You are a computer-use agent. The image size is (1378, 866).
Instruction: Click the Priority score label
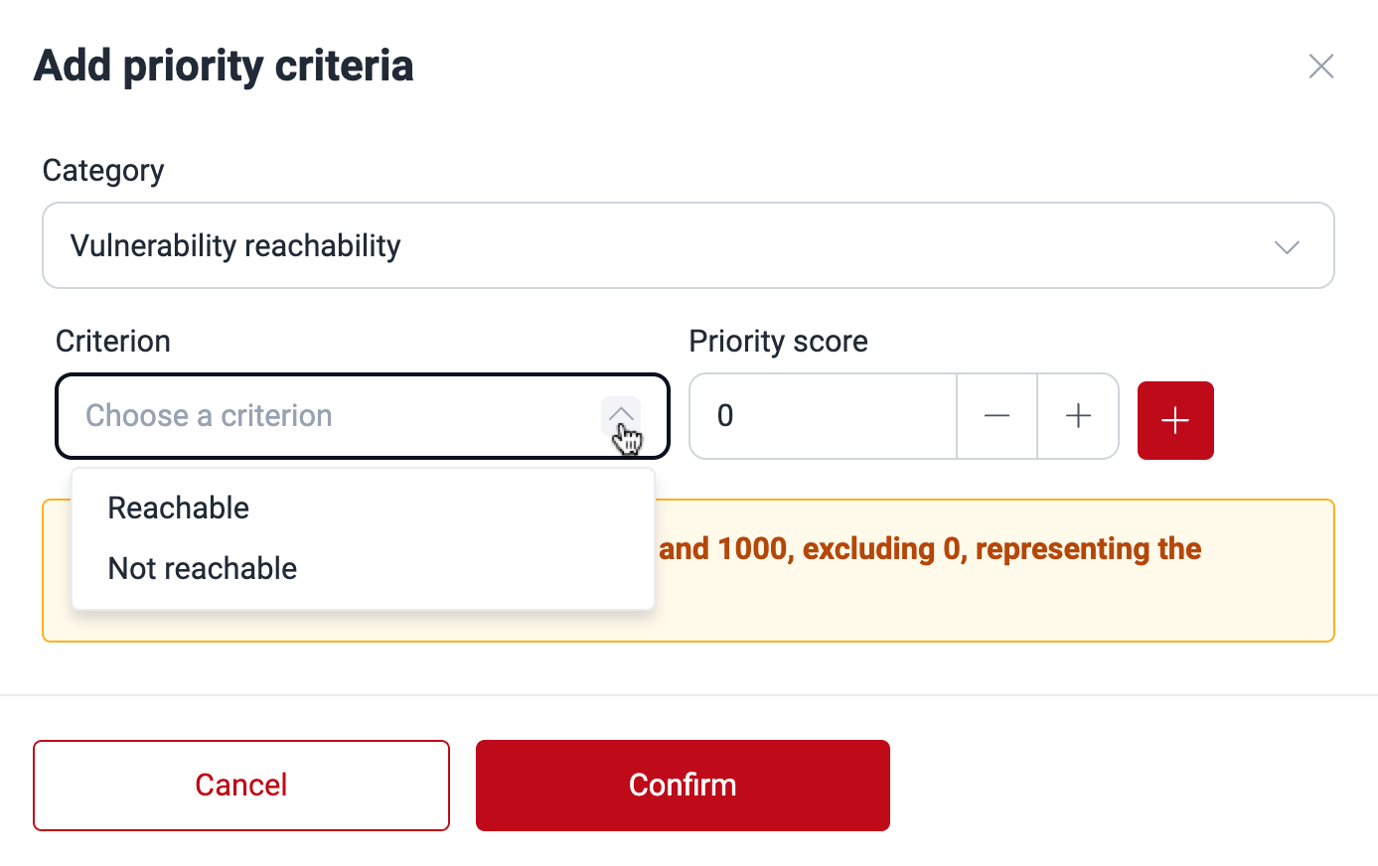point(778,341)
